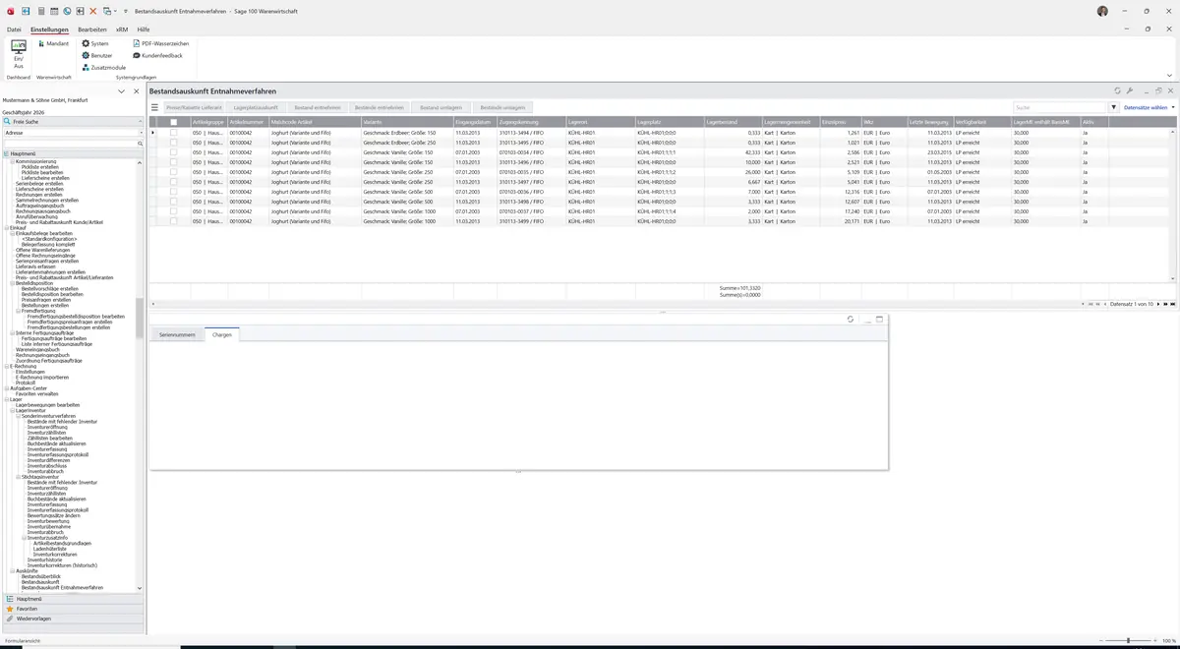1180x649 pixels.
Task: Click the magnifier icon in the navigation search box
Action: 140,144
